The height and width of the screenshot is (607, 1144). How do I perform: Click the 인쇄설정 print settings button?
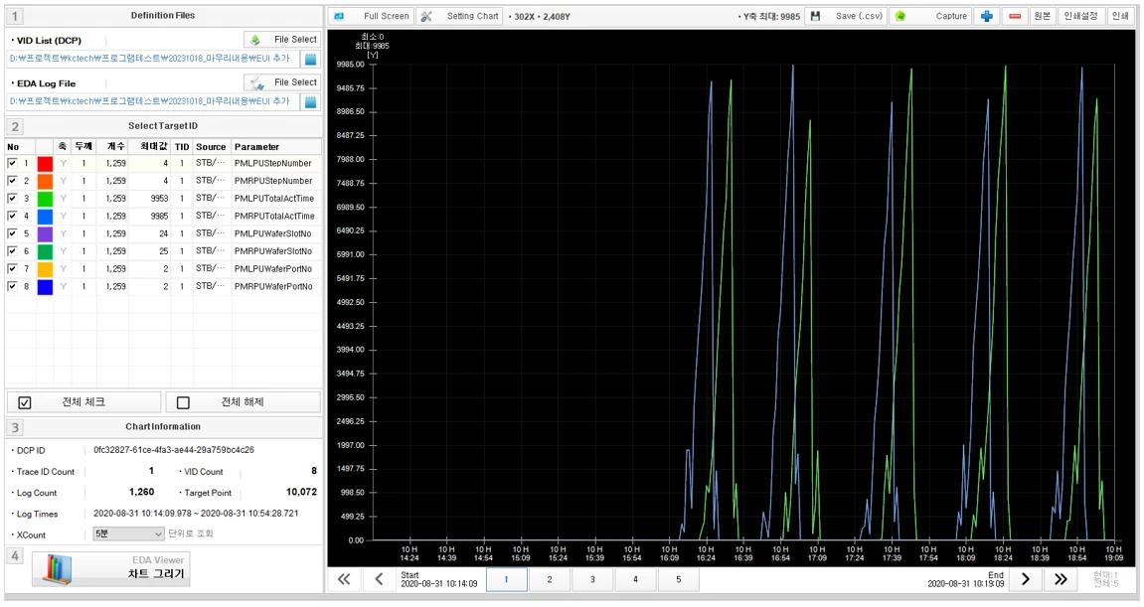click(x=1080, y=16)
